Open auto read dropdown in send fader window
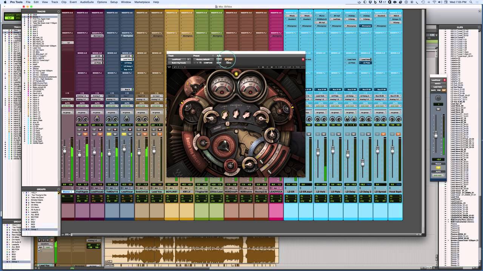 coord(438,175)
